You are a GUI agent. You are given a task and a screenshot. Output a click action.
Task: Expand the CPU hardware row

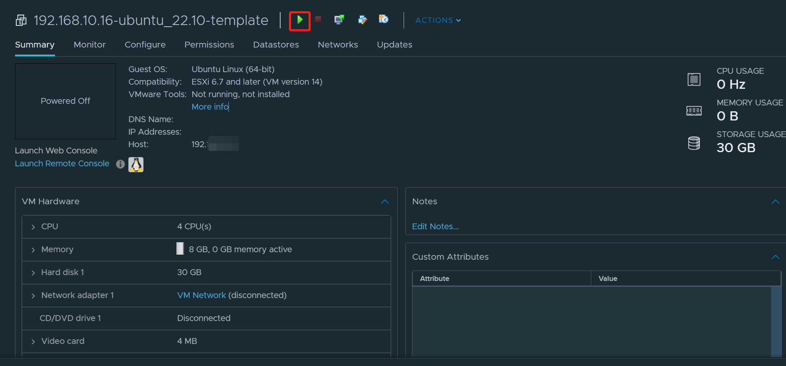click(x=33, y=227)
